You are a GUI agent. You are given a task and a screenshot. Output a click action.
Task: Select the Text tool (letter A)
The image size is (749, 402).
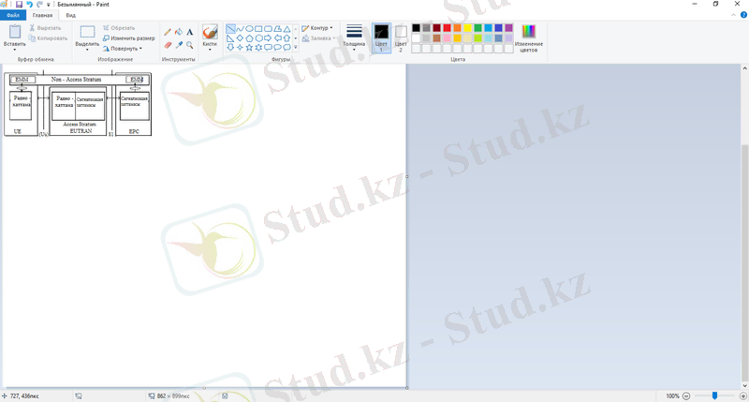click(x=190, y=32)
